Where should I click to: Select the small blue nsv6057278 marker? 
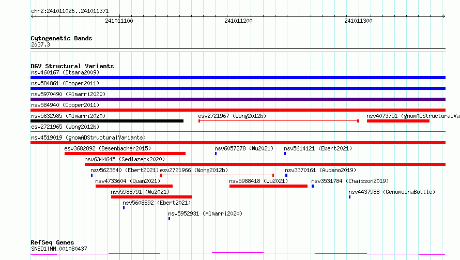(x=216, y=154)
